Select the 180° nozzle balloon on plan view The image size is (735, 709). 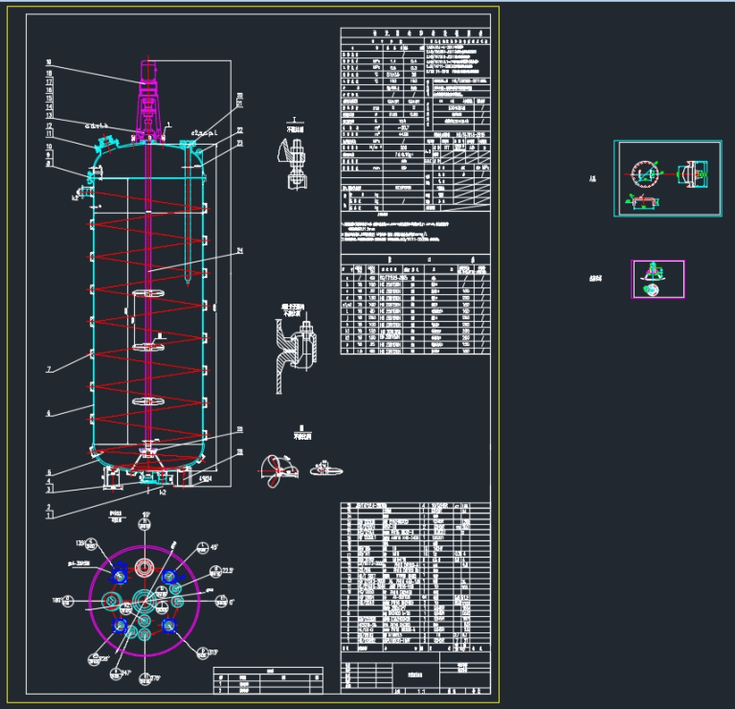tap(70, 601)
